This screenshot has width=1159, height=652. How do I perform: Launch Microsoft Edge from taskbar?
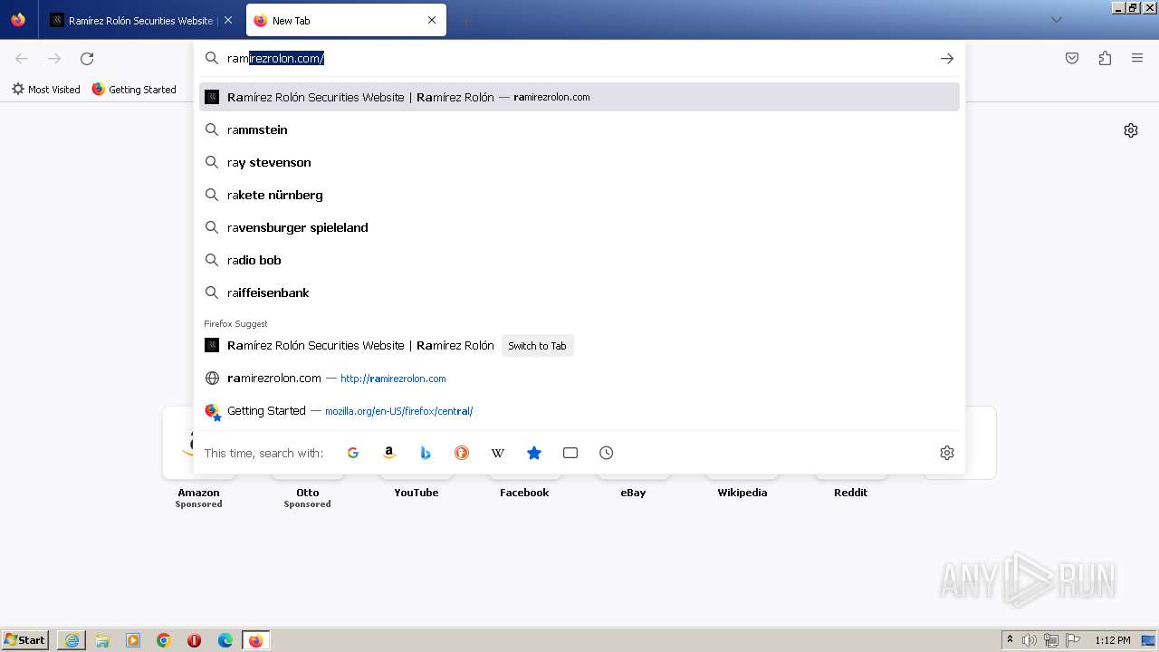[225, 640]
